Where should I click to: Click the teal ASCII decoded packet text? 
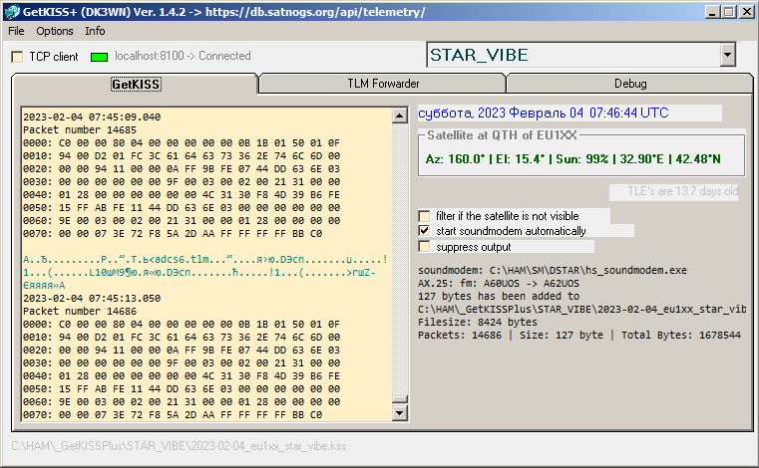pos(205,272)
